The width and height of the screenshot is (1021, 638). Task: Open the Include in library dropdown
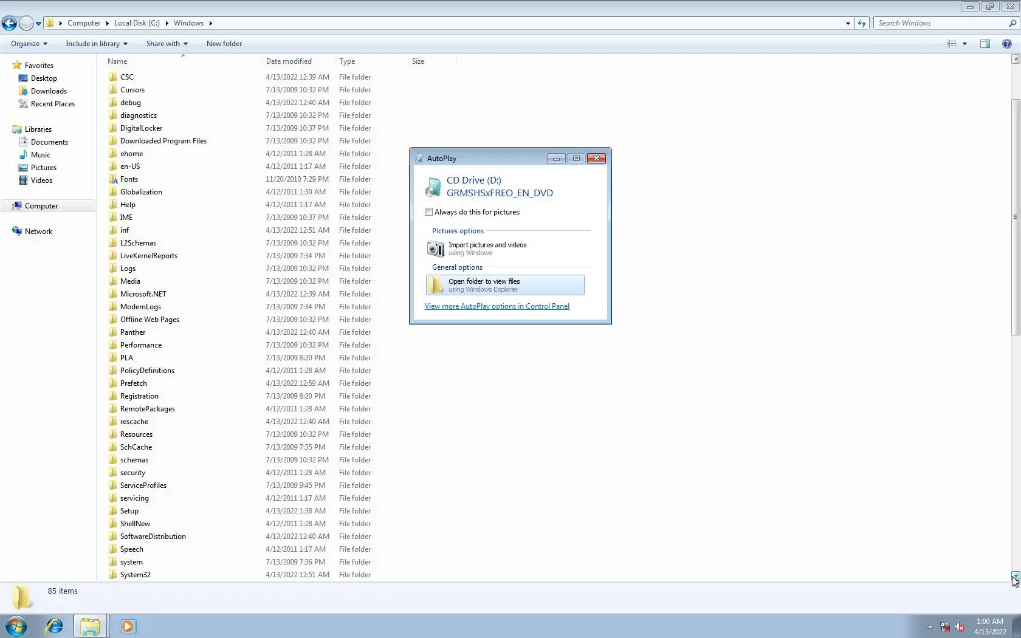pos(97,44)
